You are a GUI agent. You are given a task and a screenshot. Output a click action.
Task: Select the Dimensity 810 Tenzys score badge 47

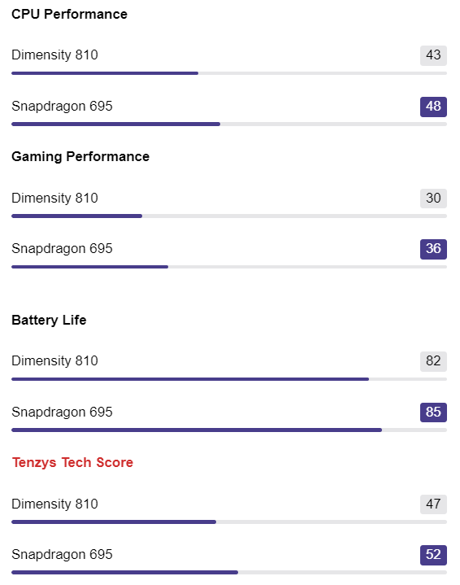[433, 504]
